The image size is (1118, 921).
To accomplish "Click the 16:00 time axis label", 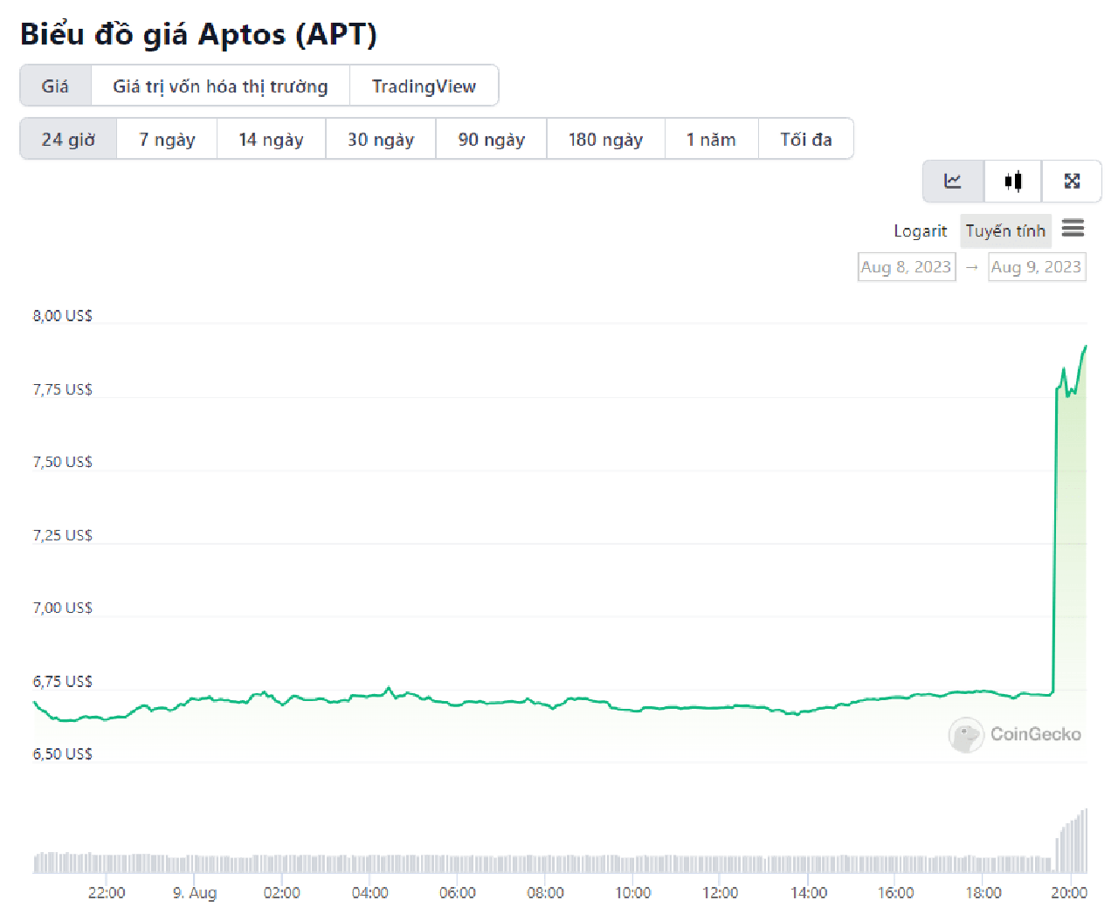I will coord(895,893).
